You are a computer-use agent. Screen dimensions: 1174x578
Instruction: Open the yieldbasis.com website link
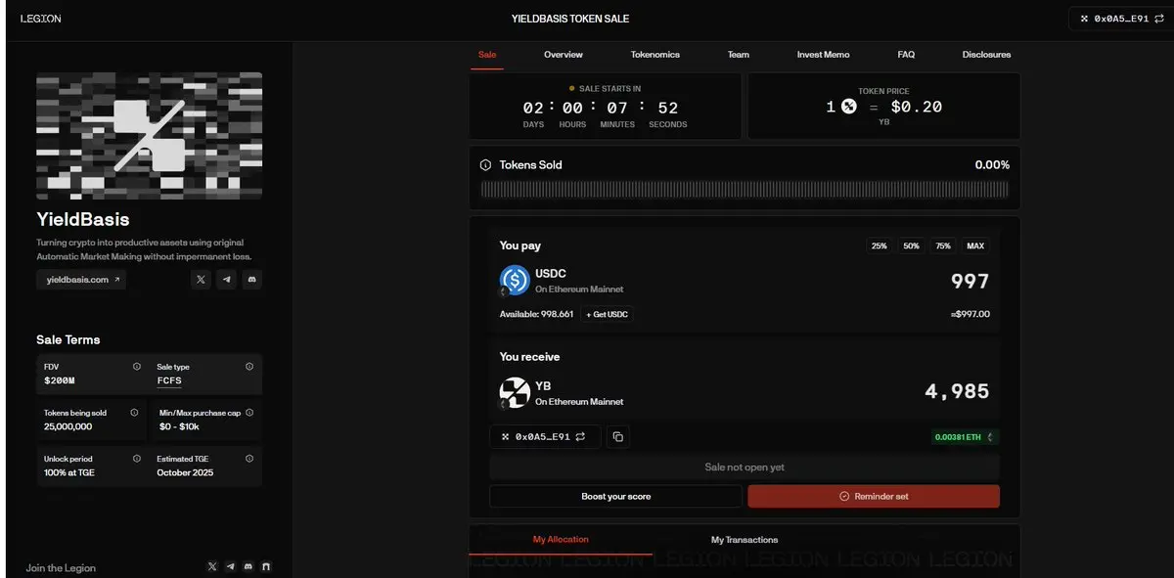(x=81, y=280)
